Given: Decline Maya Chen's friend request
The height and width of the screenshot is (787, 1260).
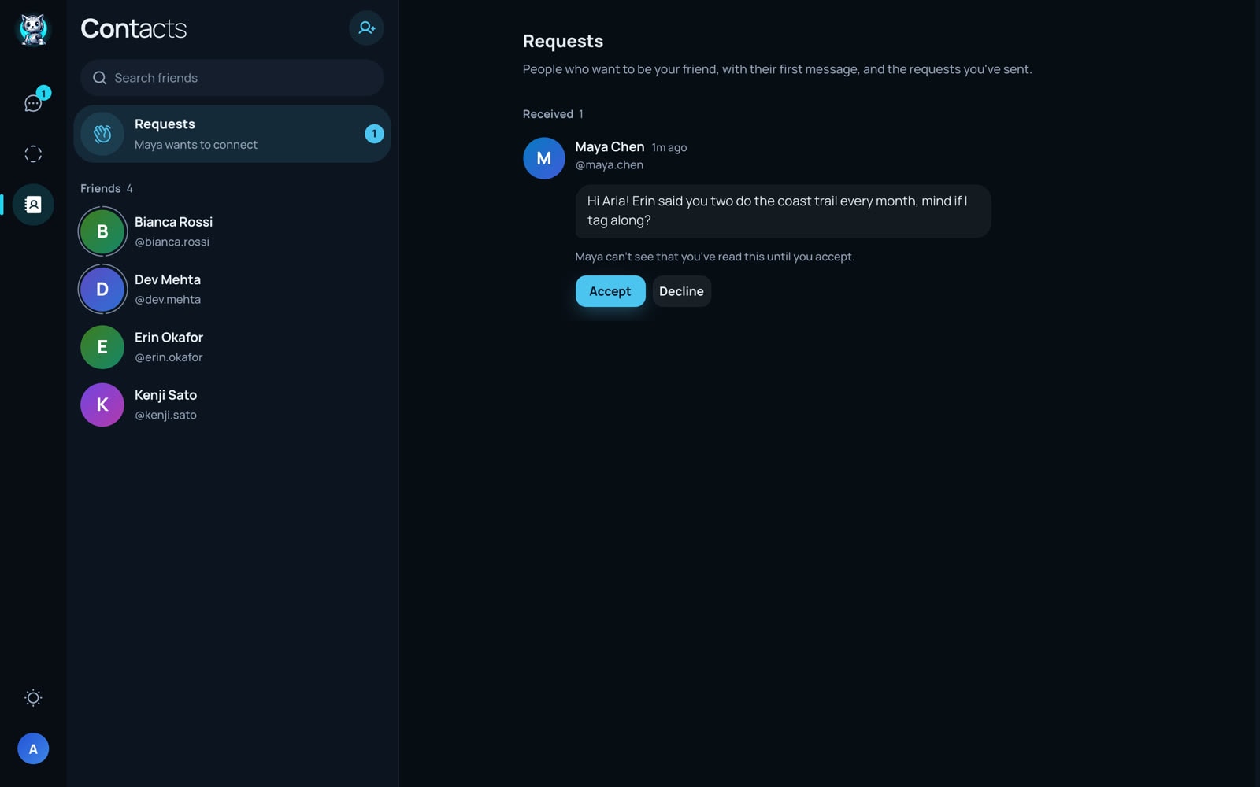Looking at the screenshot, I should tap(681, 291).
